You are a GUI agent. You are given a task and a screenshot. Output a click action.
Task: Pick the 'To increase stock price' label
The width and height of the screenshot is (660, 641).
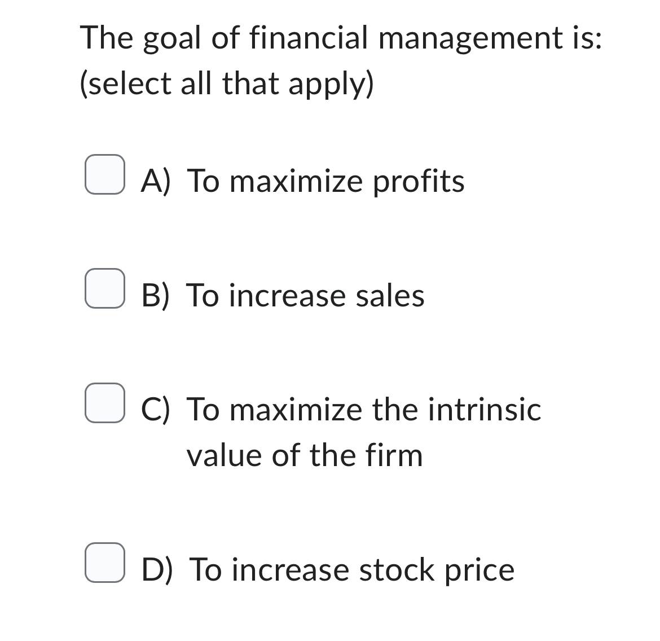pyautogui.click(x=351, y=569)
